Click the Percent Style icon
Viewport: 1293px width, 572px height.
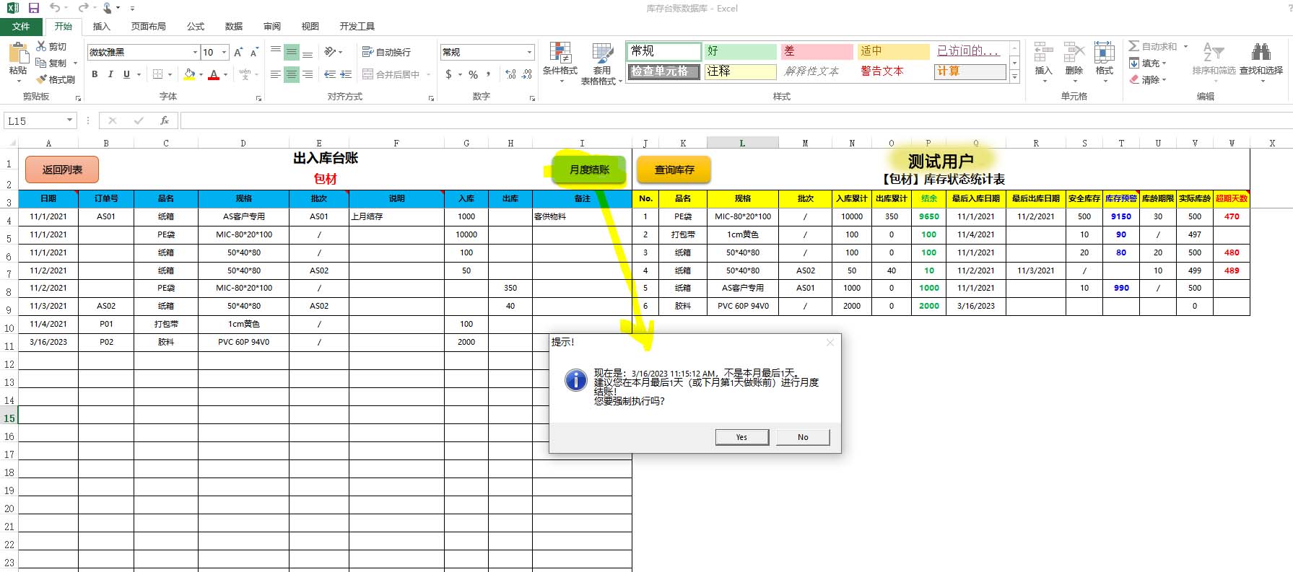click(473, 74)
